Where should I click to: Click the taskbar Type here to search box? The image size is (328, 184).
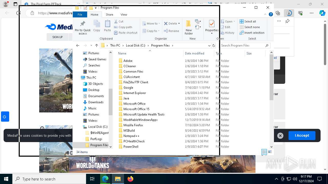point(49,179)
